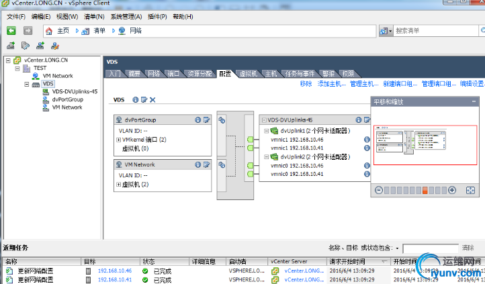Click the VM Network ports icon in switch
This screenshot has width=485, height=284.
click(x=222, y=165)
